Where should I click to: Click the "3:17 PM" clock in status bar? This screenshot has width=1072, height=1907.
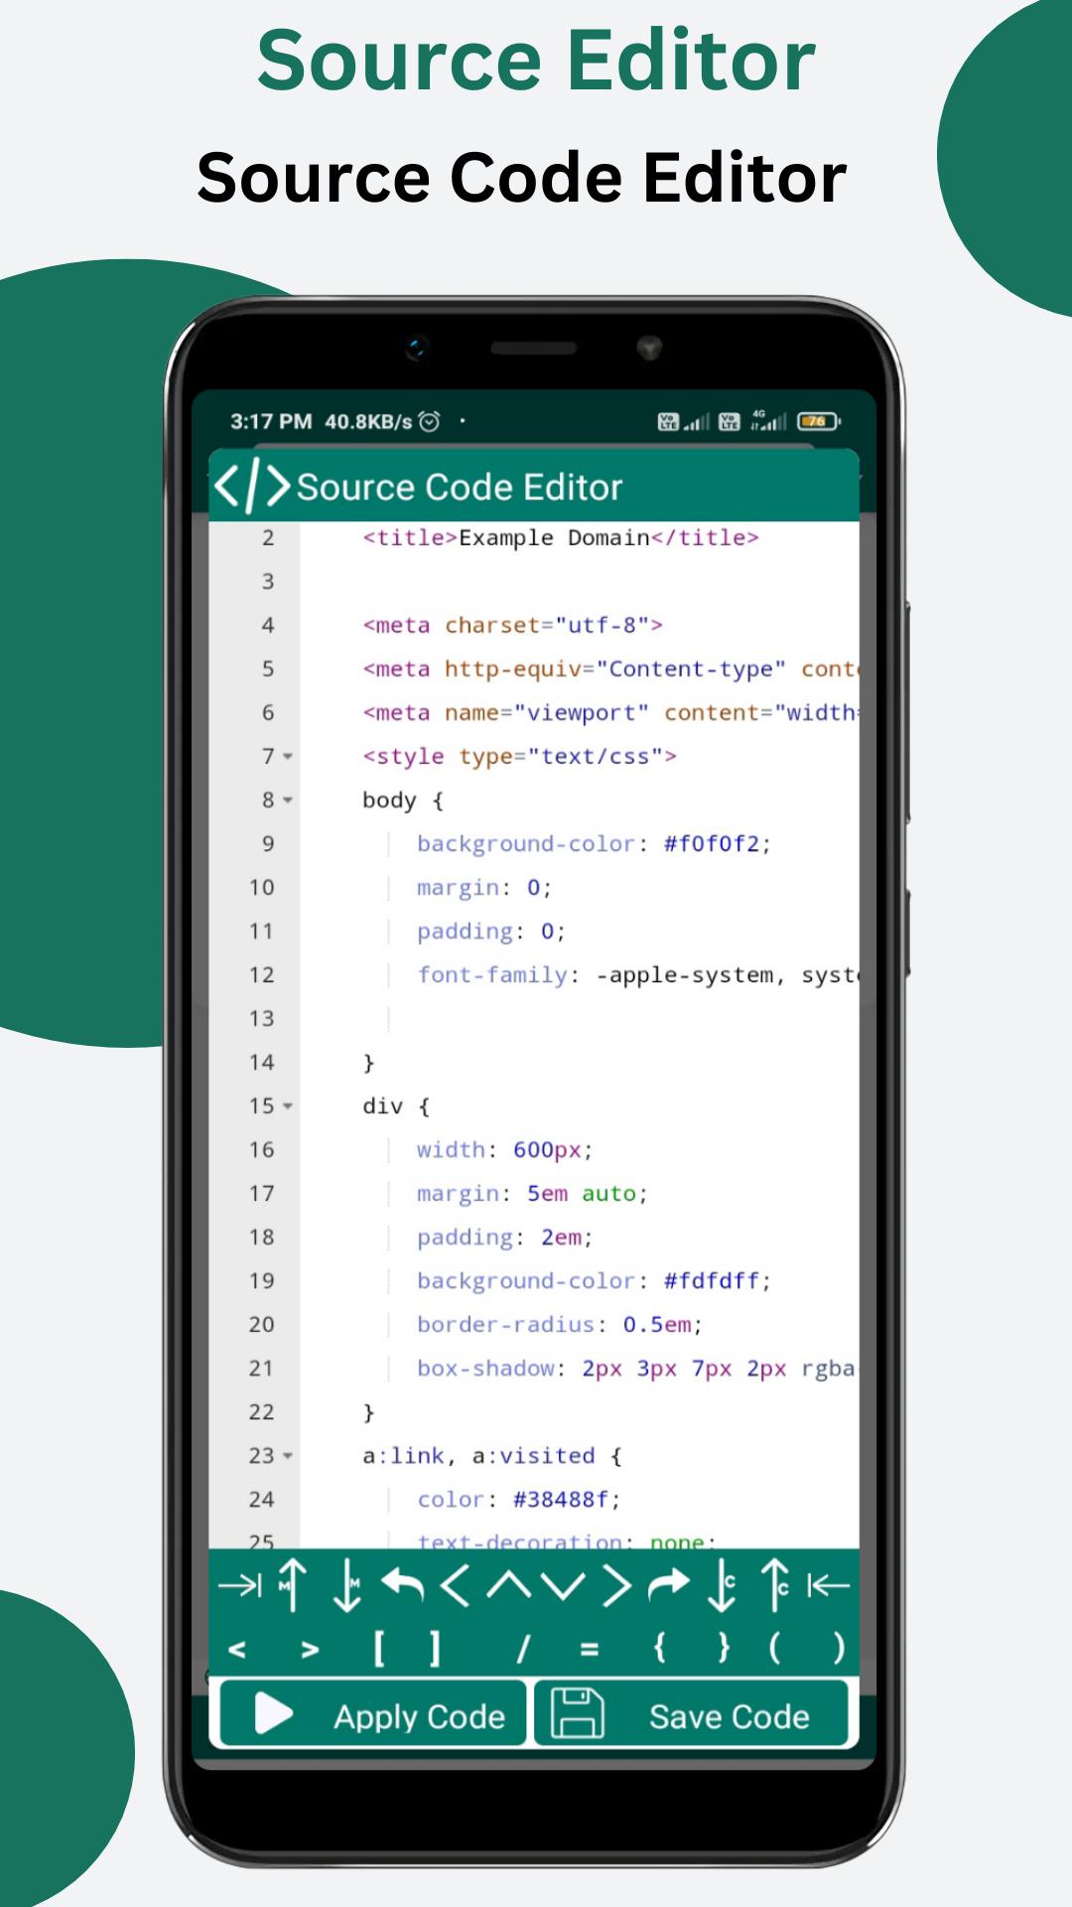(x=271, y=421)
